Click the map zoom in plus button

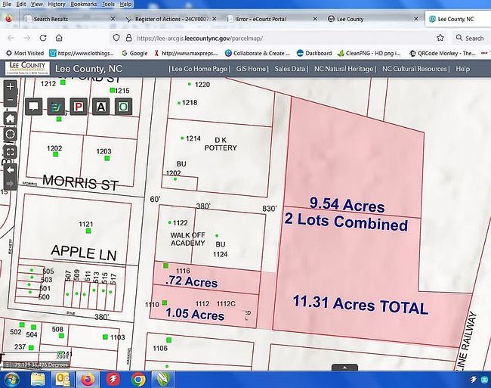click(10, 87)
